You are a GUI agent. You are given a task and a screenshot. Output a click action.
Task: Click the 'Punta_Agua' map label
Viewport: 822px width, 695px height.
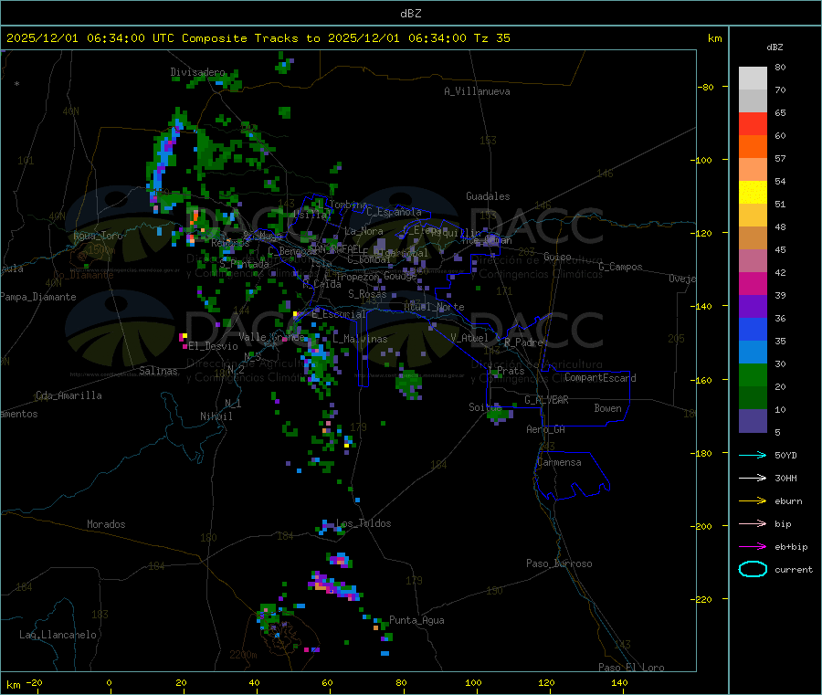(416, 620)
